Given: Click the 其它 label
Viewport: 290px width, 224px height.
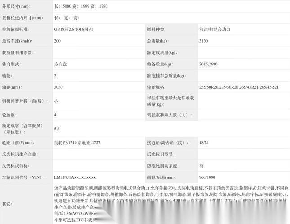Looking at the screenshot, I should tap(7, 204).
